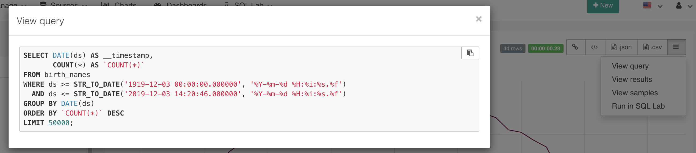Click the New button
This screenshot has height=153, width=696.
tap(602, 5)
